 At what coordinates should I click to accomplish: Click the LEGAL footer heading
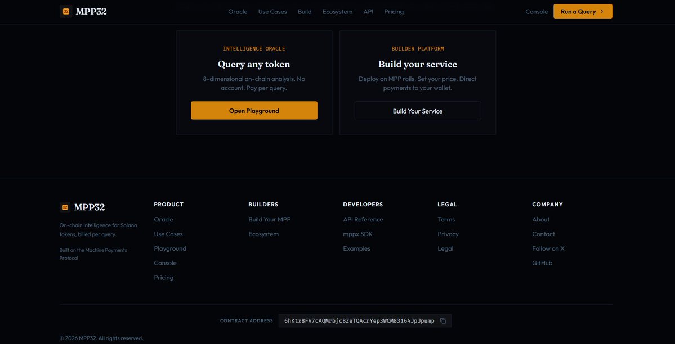pyautogui.click(x=447, y=204)
